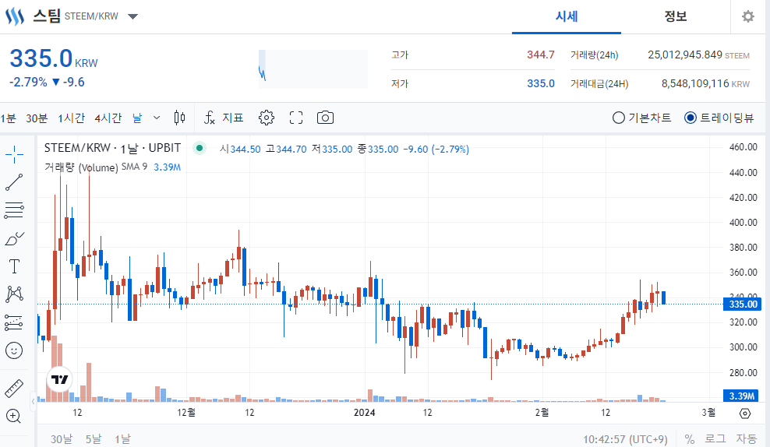Open the emoji icons tool
770x447 pixels.
click(x=14, y=350)
